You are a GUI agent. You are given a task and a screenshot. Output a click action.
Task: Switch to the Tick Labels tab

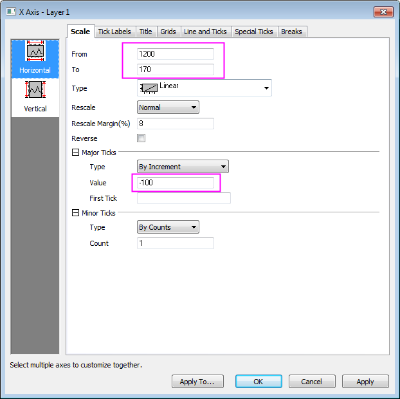click(114, 32)
